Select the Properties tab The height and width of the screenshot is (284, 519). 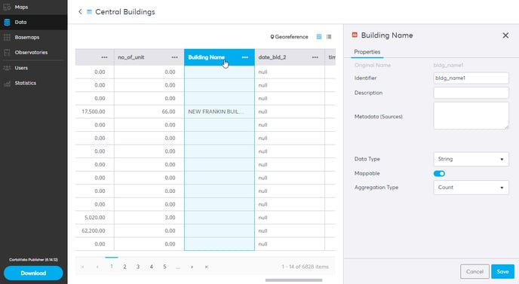367,52
